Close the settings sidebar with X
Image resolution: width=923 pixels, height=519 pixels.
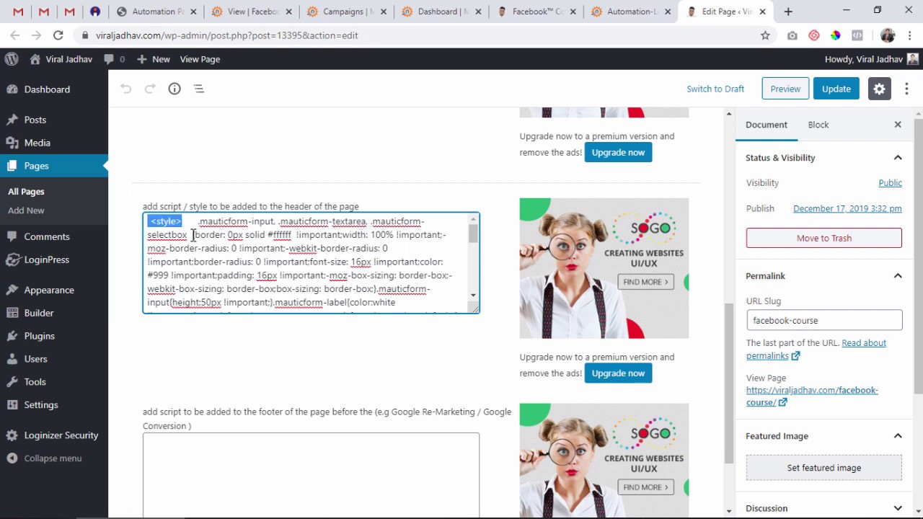click(x=898, y=125)
